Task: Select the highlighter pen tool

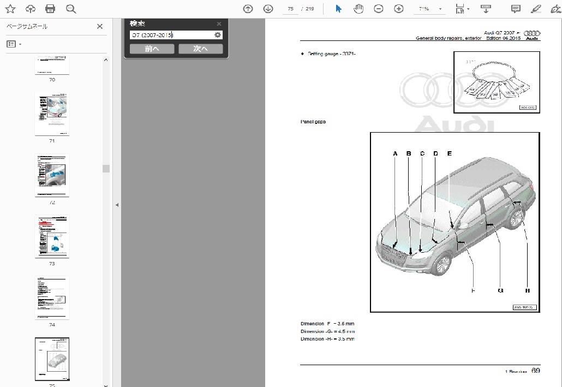Action: click(536, 9)
